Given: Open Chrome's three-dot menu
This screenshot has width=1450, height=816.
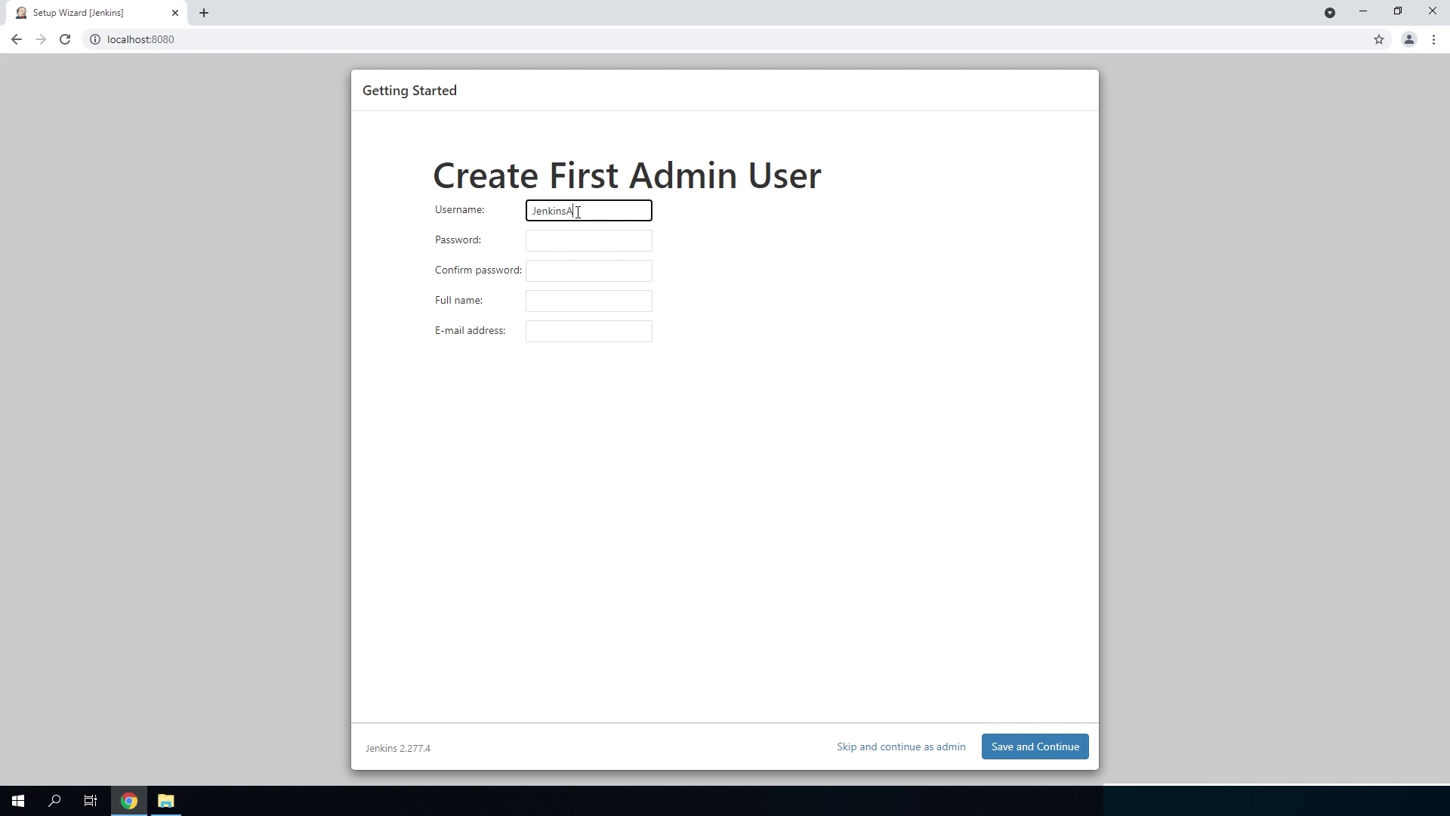Looking at the screenshot, I should [1433, 39].
